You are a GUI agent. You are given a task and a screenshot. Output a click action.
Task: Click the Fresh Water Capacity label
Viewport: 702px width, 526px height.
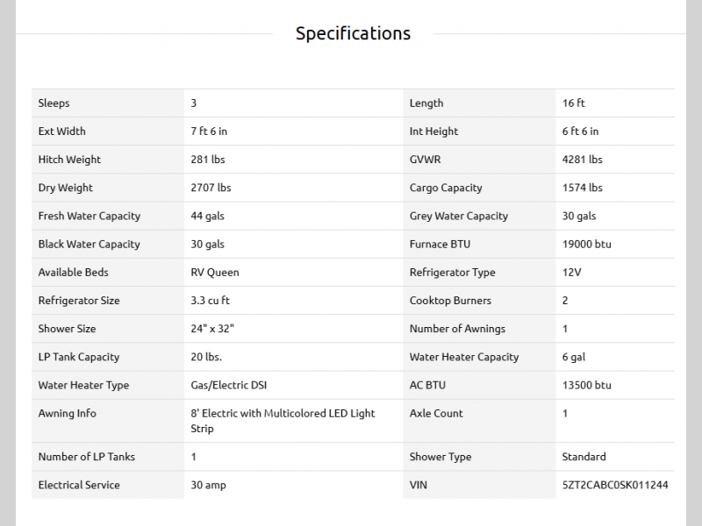point(90,216)
